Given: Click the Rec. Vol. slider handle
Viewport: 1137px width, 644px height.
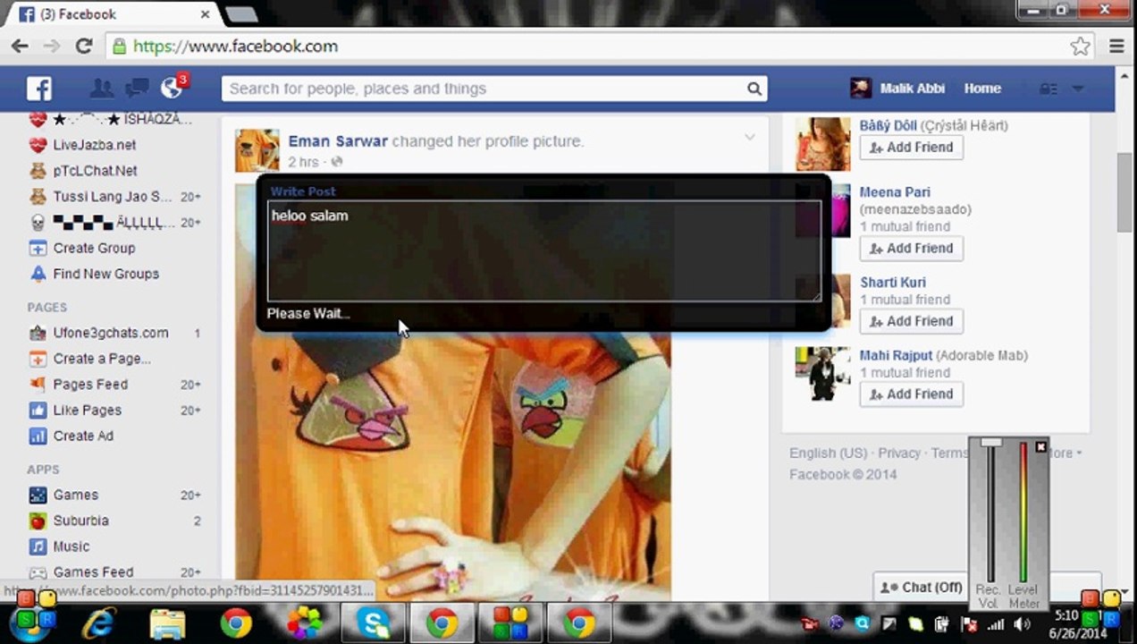Looking at the screenshot, I should tap(990, 443).
